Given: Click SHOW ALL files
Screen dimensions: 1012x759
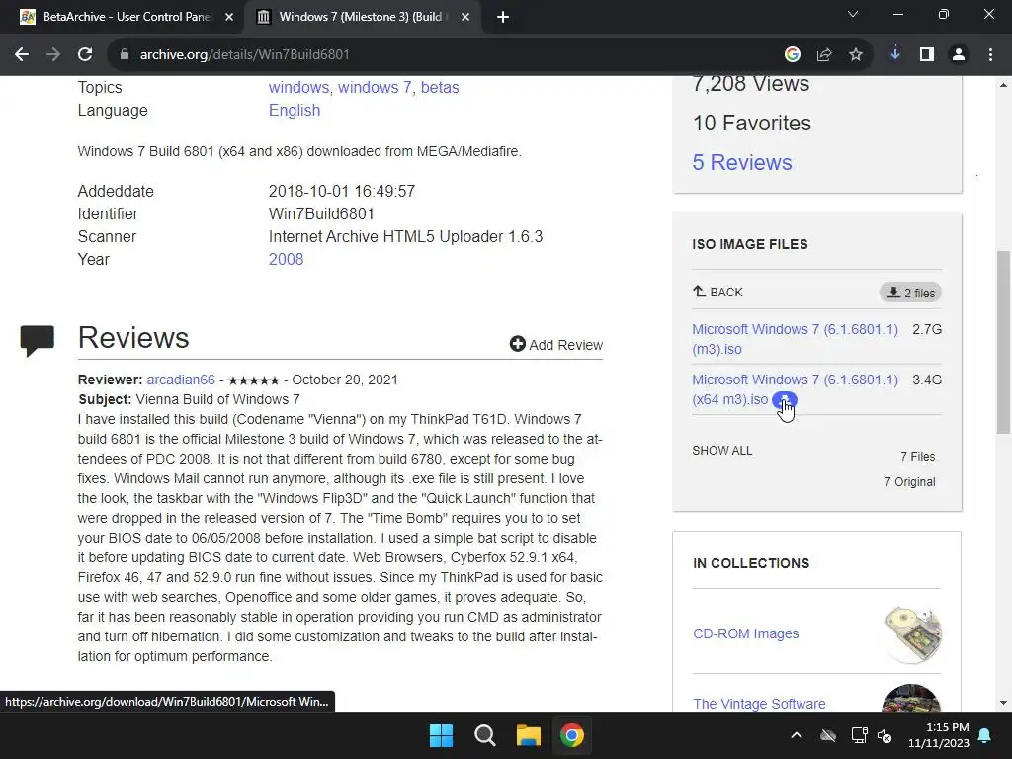Looking at the screenshot, I should (721, 451).
